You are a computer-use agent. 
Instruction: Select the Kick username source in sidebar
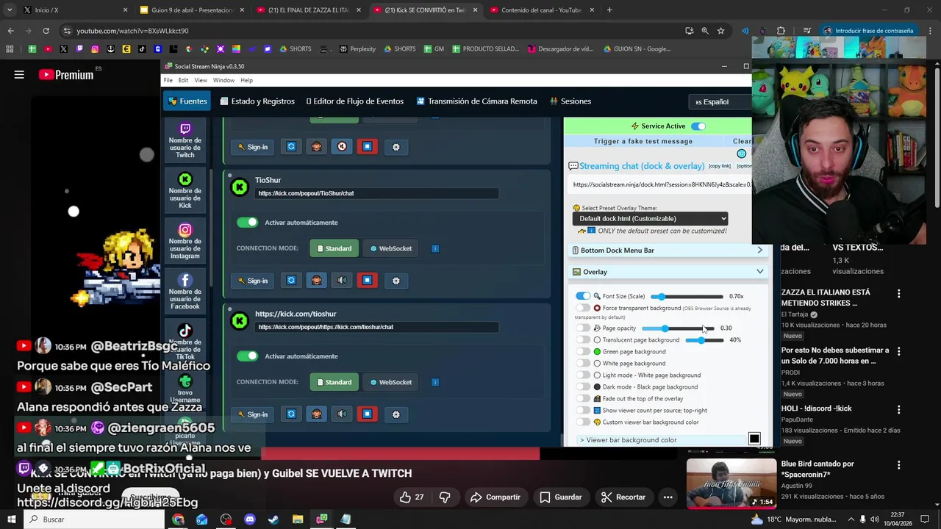point(185,191)
